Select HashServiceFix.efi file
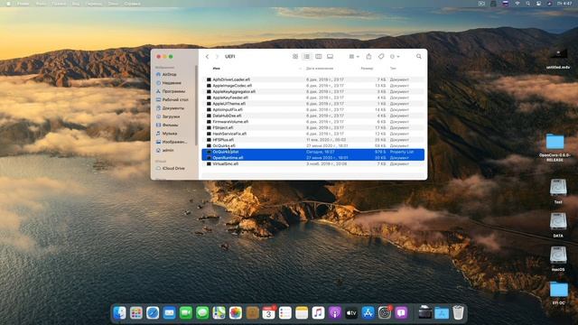Screen dimensions: 578x325 click(313, 134)
